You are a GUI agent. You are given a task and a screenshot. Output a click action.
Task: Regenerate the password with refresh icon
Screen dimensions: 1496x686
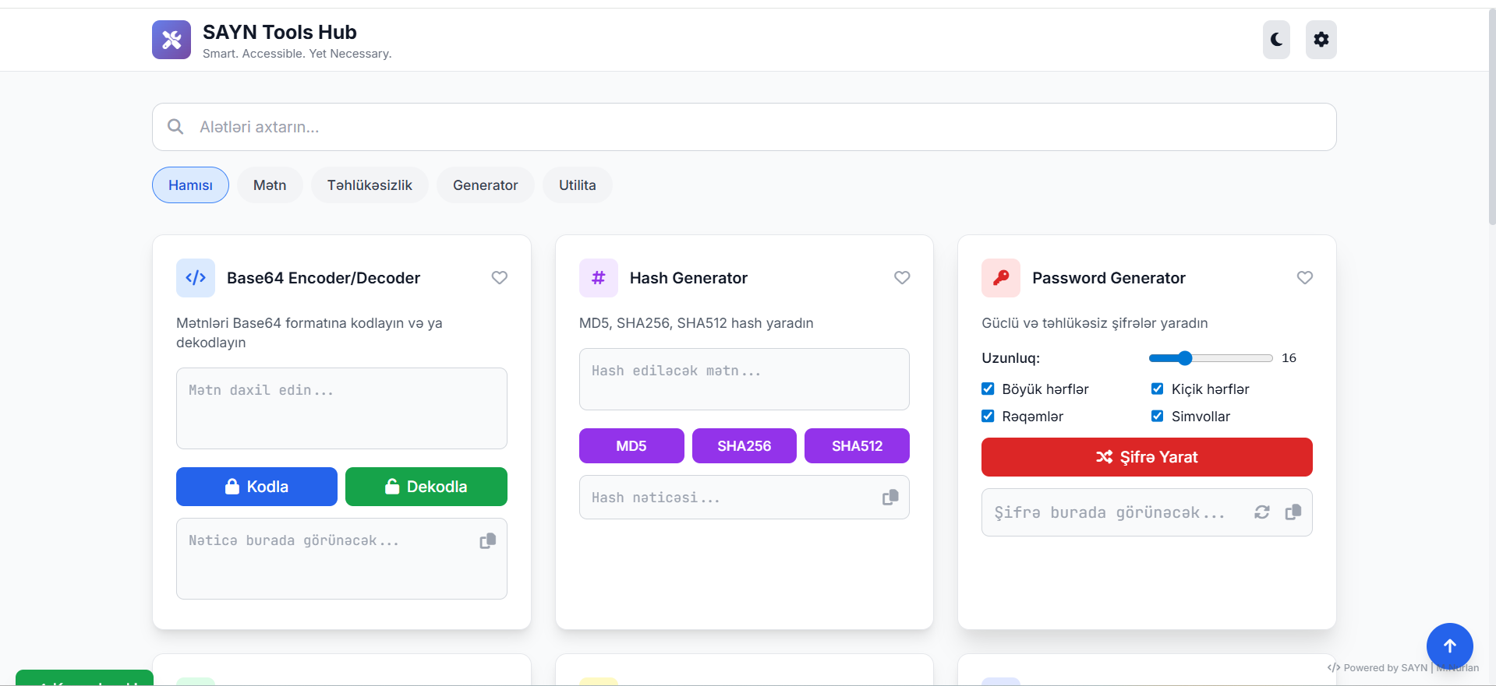pos(1261,512)
